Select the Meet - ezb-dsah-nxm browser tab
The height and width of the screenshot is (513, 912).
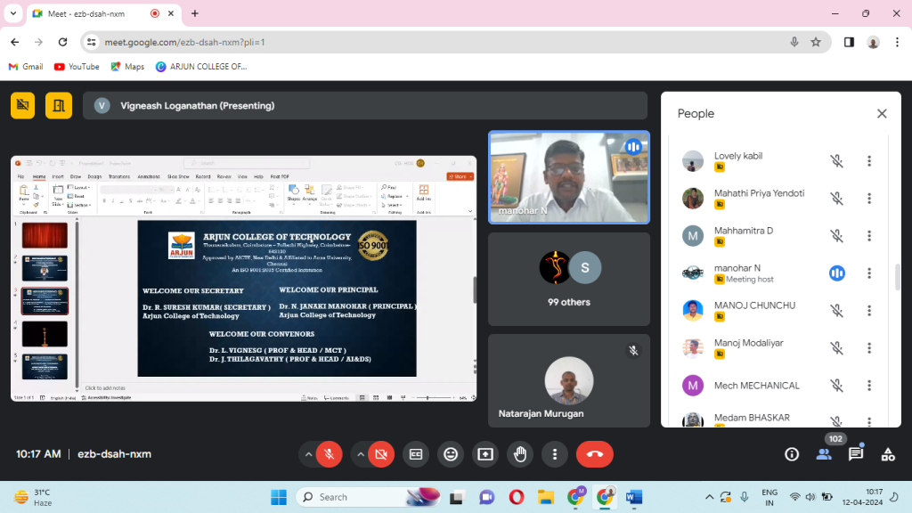(x=105, y=13)
